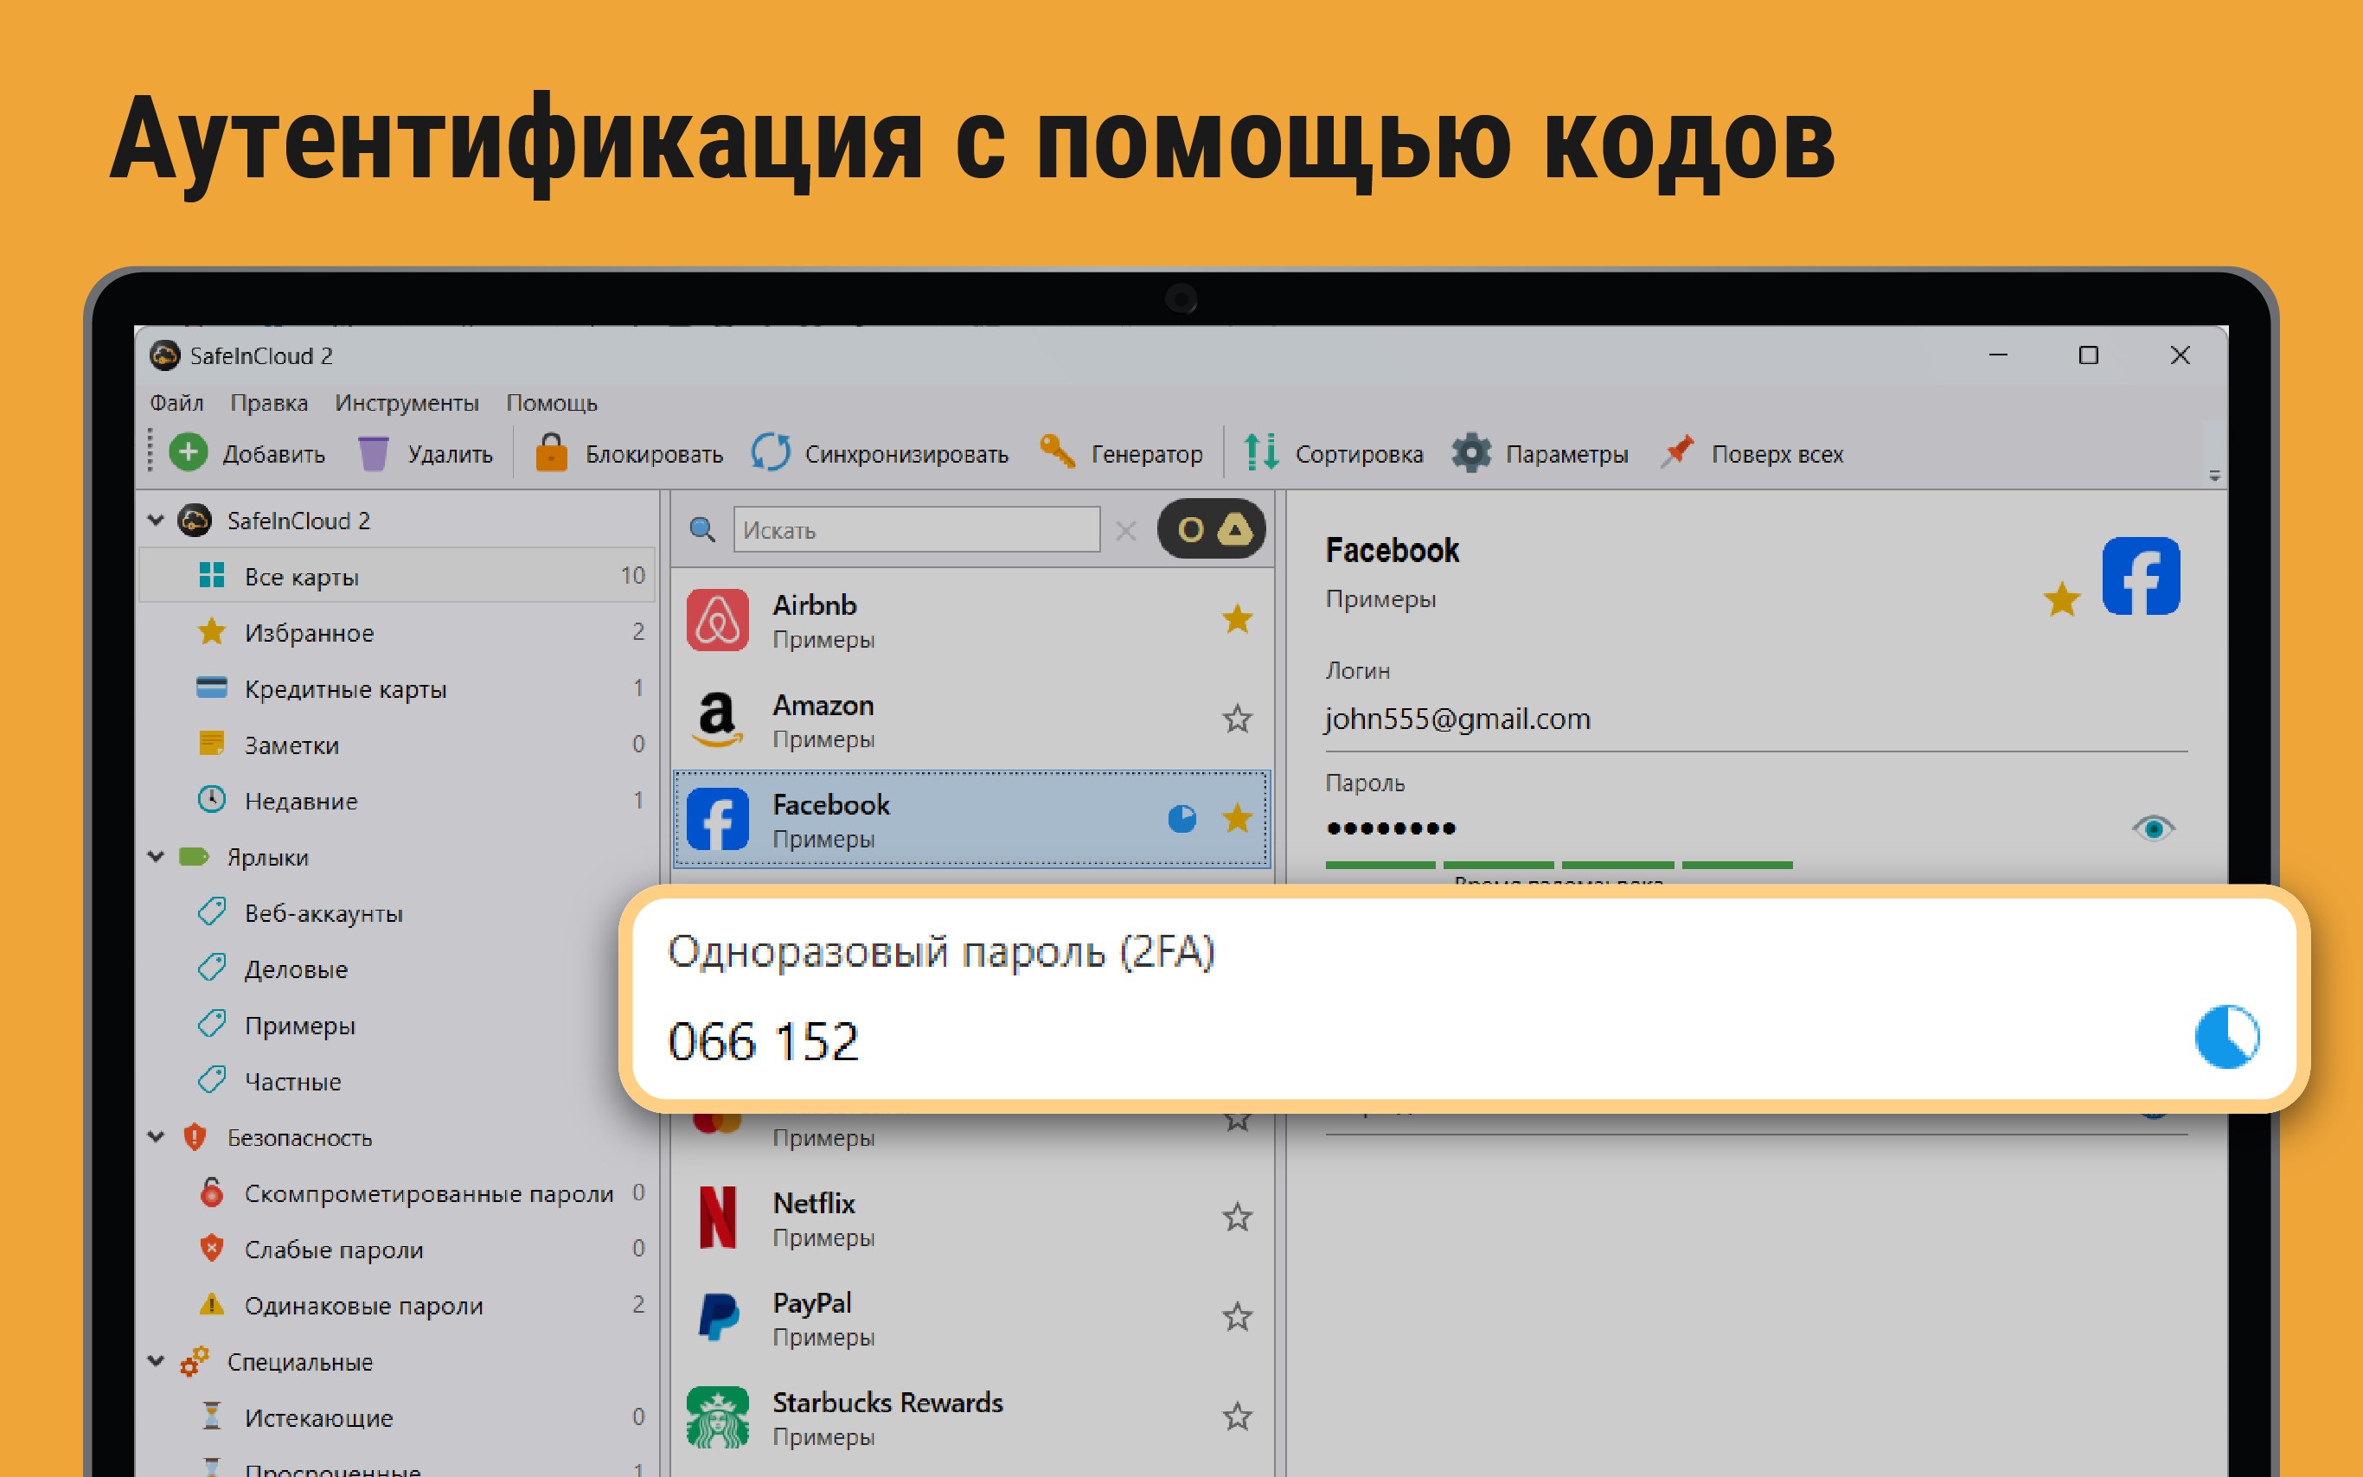The image size is (2363, 1477).
Task: Select the Facebook card in list
Action: (971, 819)
